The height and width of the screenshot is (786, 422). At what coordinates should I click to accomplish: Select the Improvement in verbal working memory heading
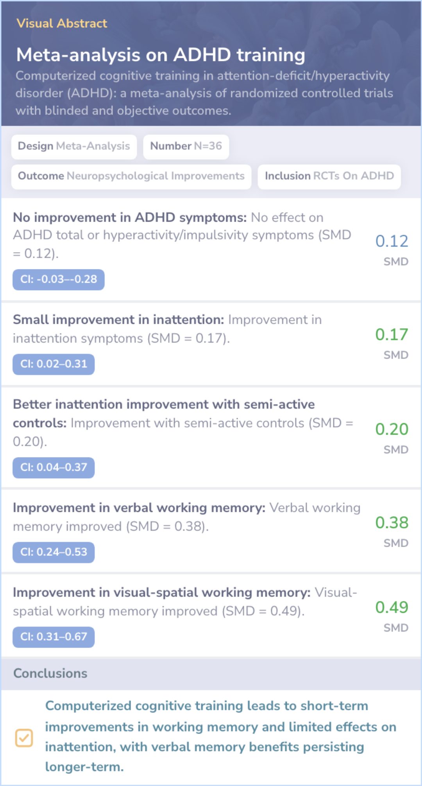coord(139,508)
